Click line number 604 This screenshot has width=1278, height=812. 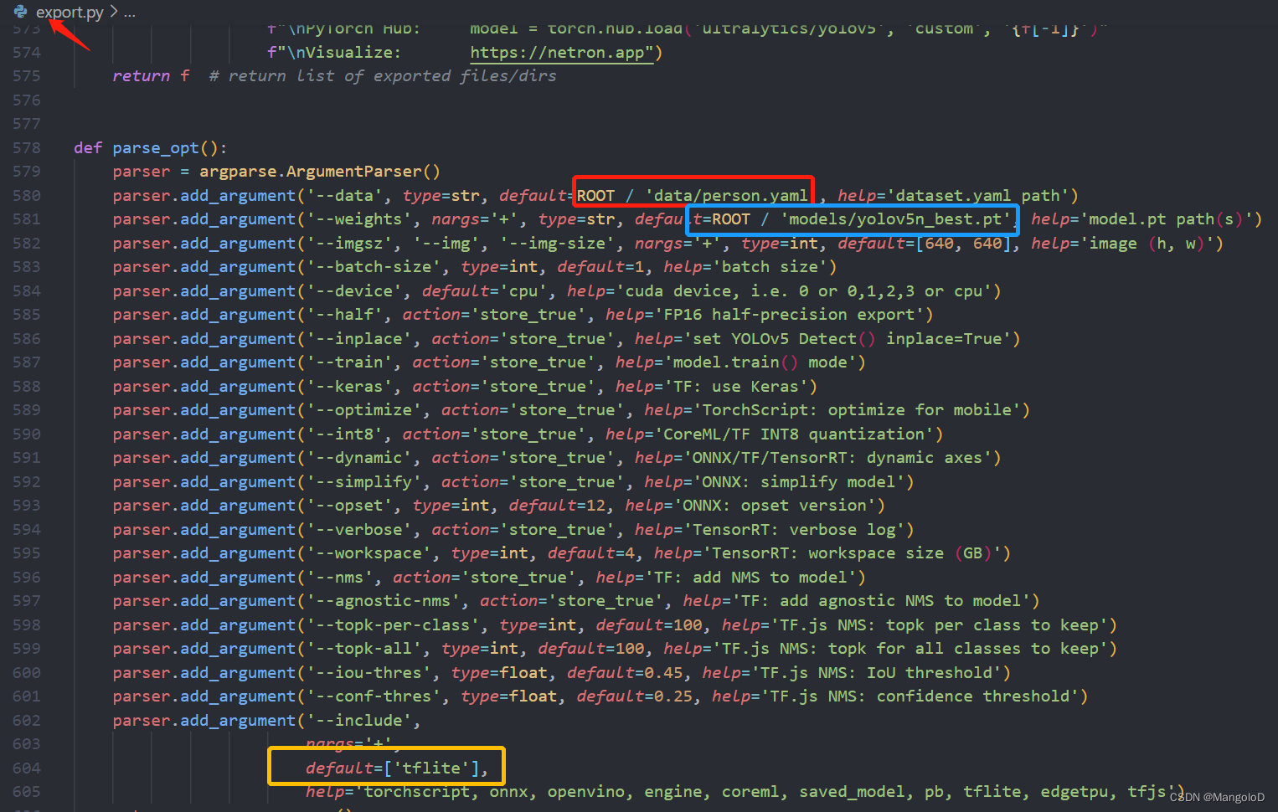(27, 768)
